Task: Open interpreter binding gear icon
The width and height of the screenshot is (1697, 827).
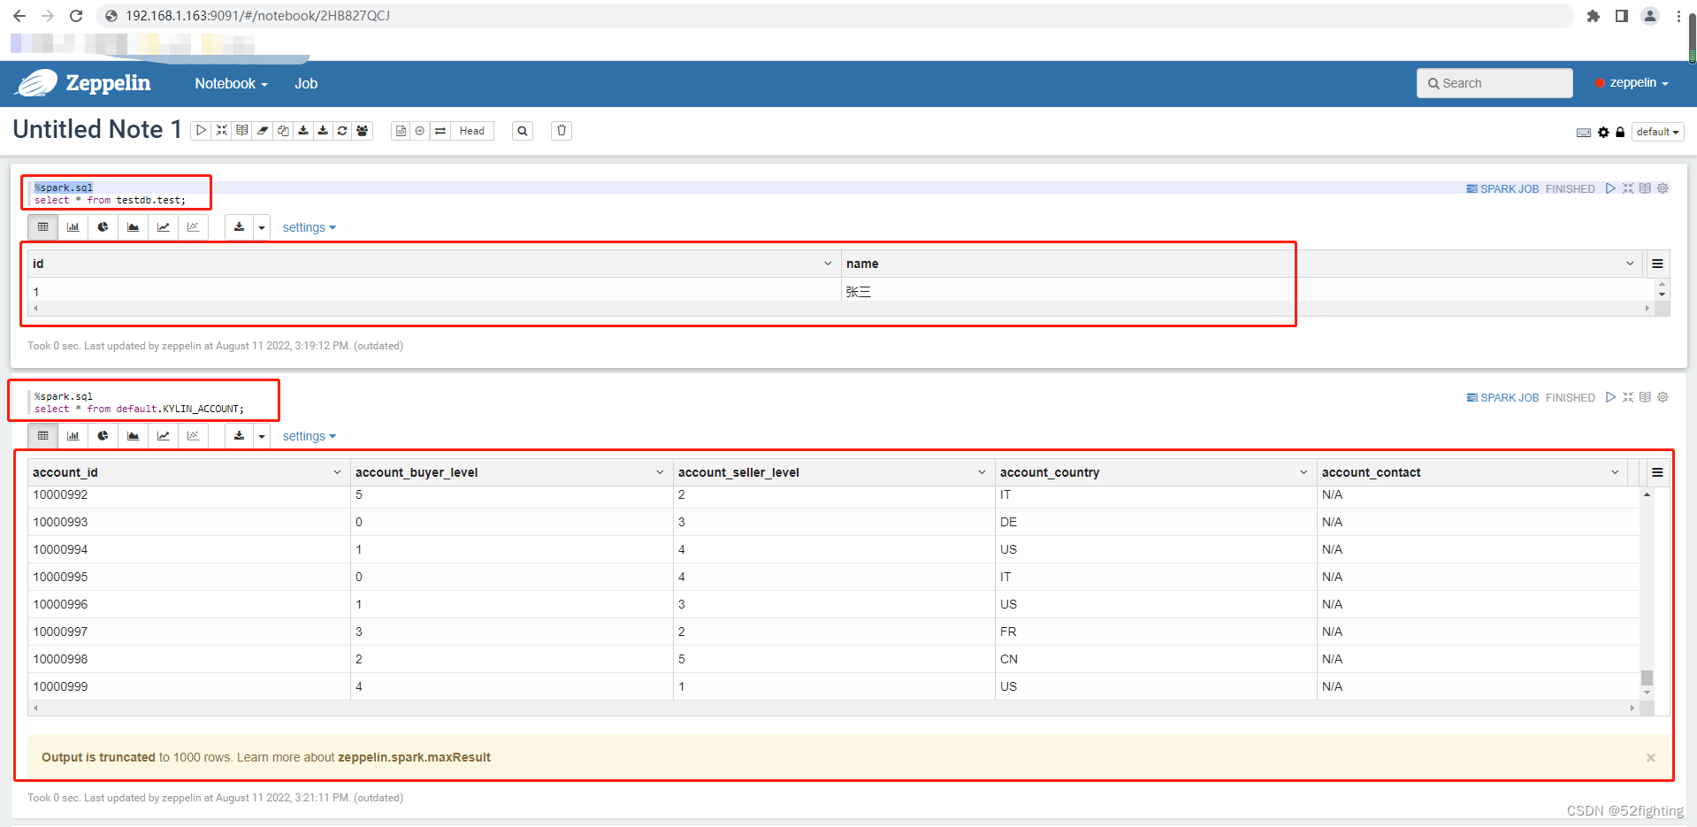Action: tap(1603, 133)
